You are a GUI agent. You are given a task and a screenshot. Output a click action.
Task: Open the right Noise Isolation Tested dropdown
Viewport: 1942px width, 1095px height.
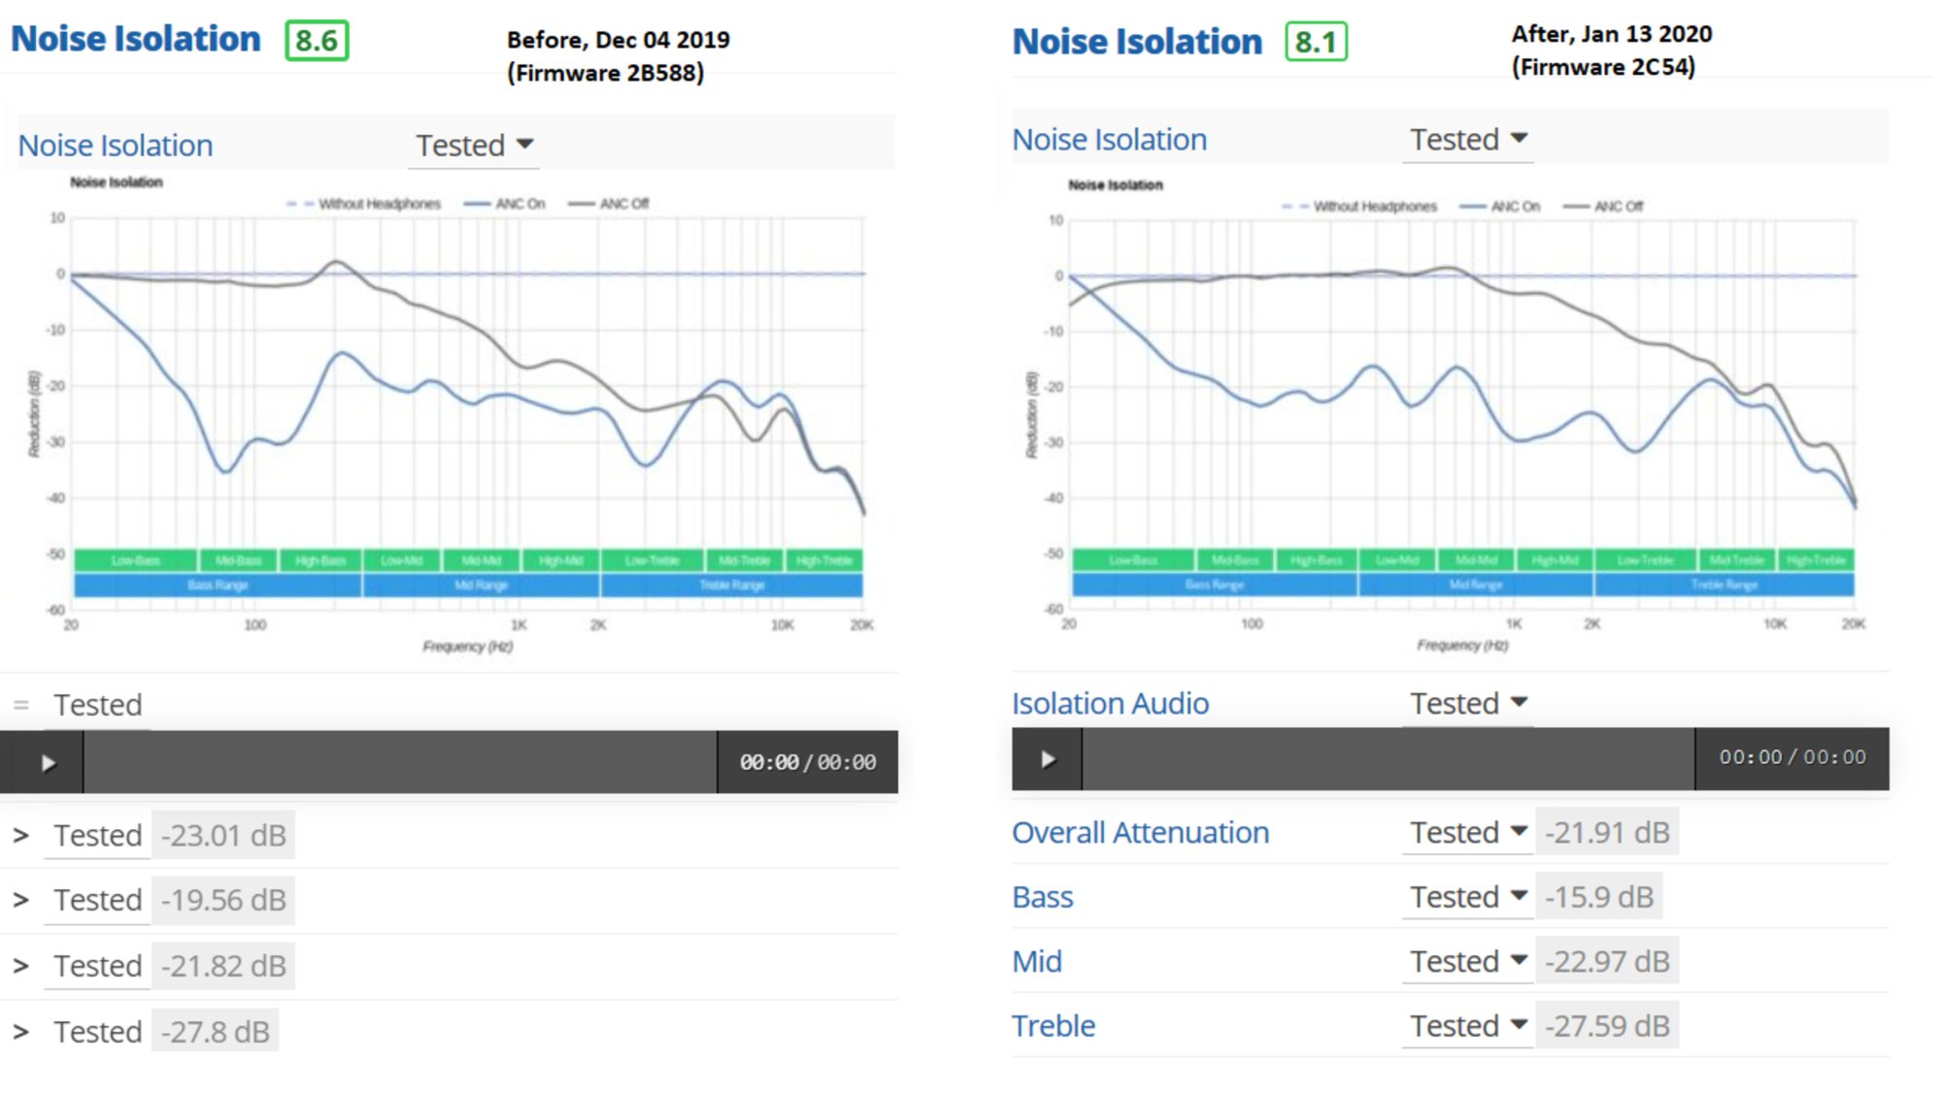click(x=1468, y=140)
